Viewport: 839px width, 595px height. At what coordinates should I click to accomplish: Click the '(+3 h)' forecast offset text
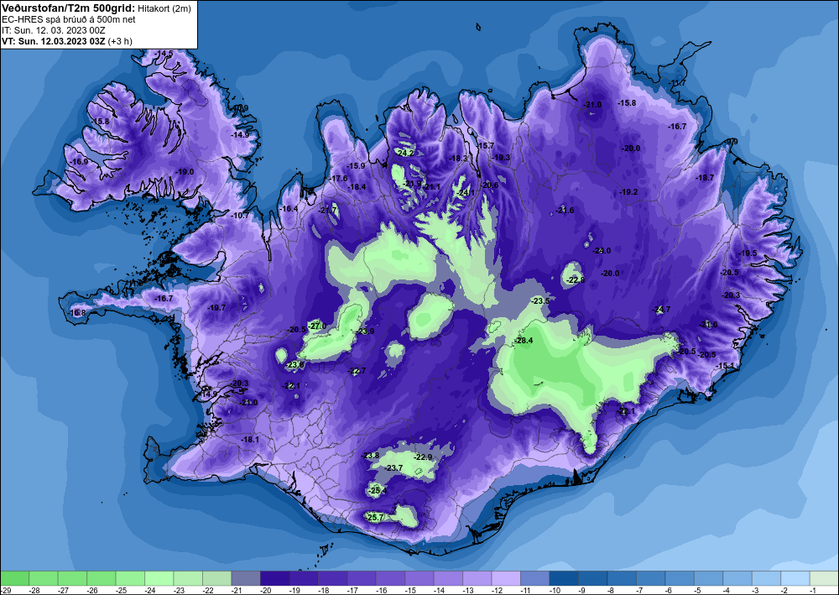[120, 41]
